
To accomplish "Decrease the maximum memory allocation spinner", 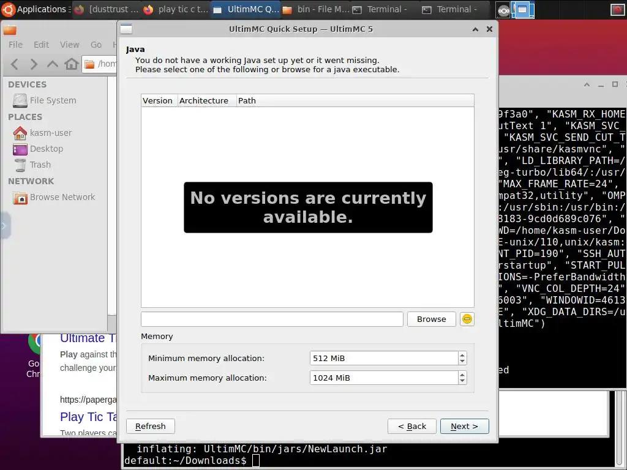I will click(x=462, y=381).
